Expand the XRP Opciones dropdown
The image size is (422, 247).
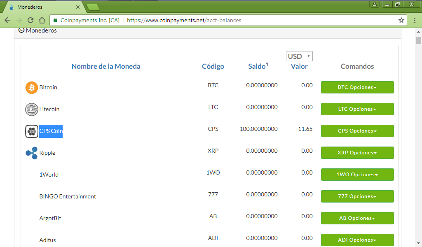click(357, 153)
